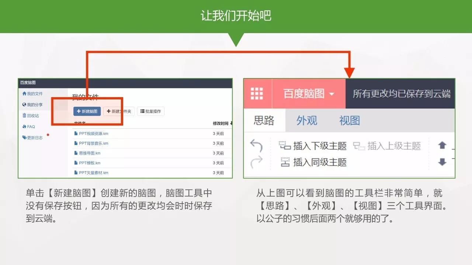This screenshot has height=265, width=472.
Task: Click the list icon on 批量操作
Action: (142, 112)
